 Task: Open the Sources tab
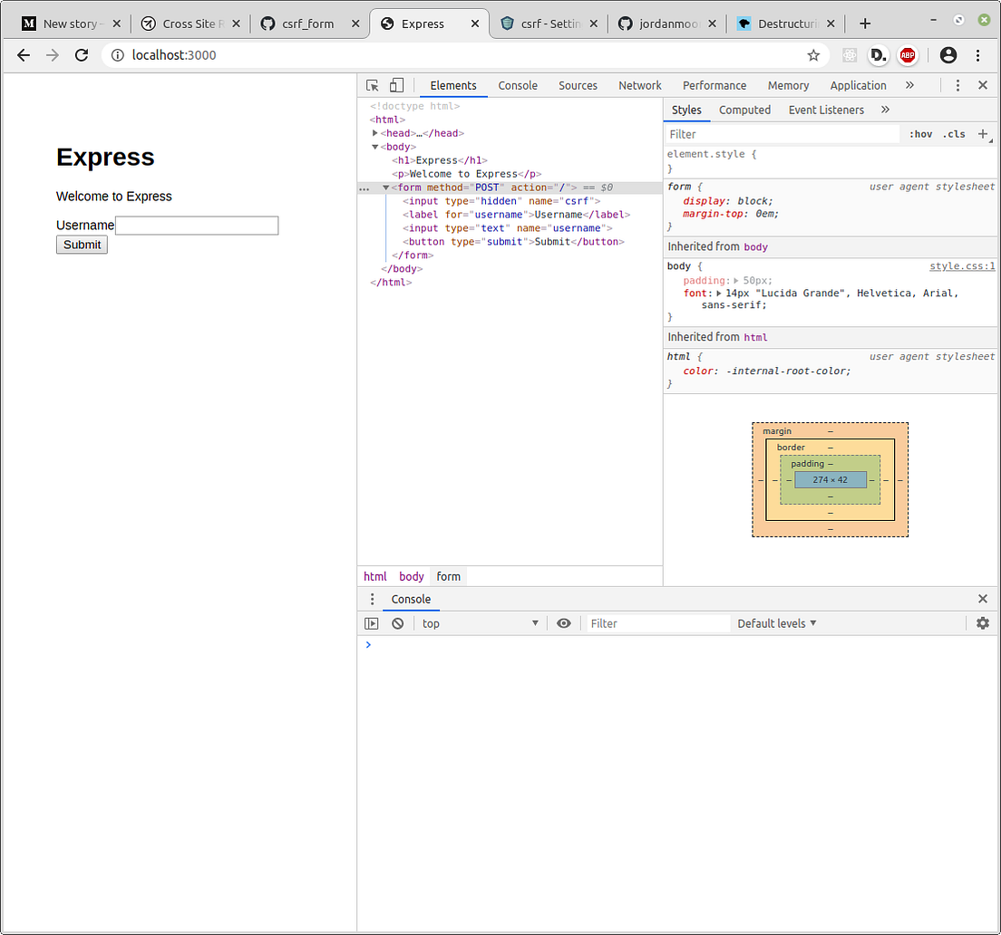[x=578, y=85]
